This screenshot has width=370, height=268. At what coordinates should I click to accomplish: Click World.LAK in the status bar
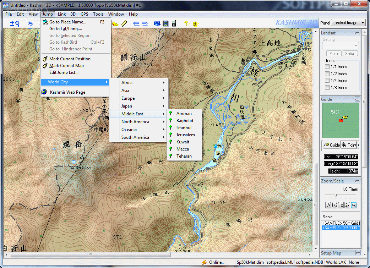click(x=336, y=262)
